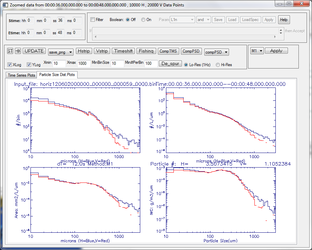Select the Hi-Res radio button
Image resolution: width=312 pixels, height=250 pixels.
click(x=218, y=64)
